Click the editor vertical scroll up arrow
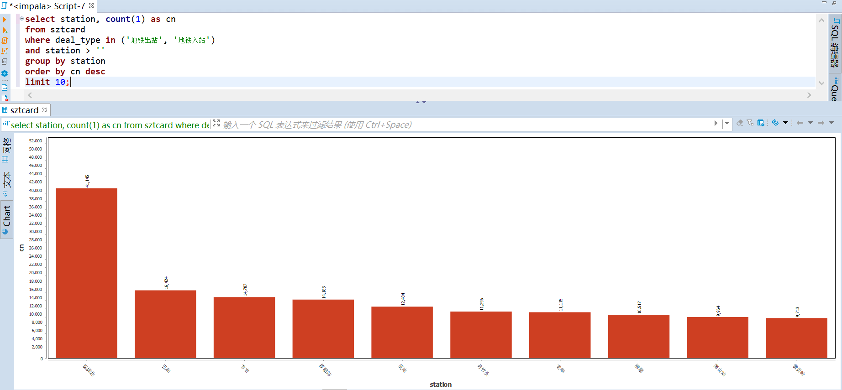The height and width of the screenshot is (390, 842). pos(821,21)
